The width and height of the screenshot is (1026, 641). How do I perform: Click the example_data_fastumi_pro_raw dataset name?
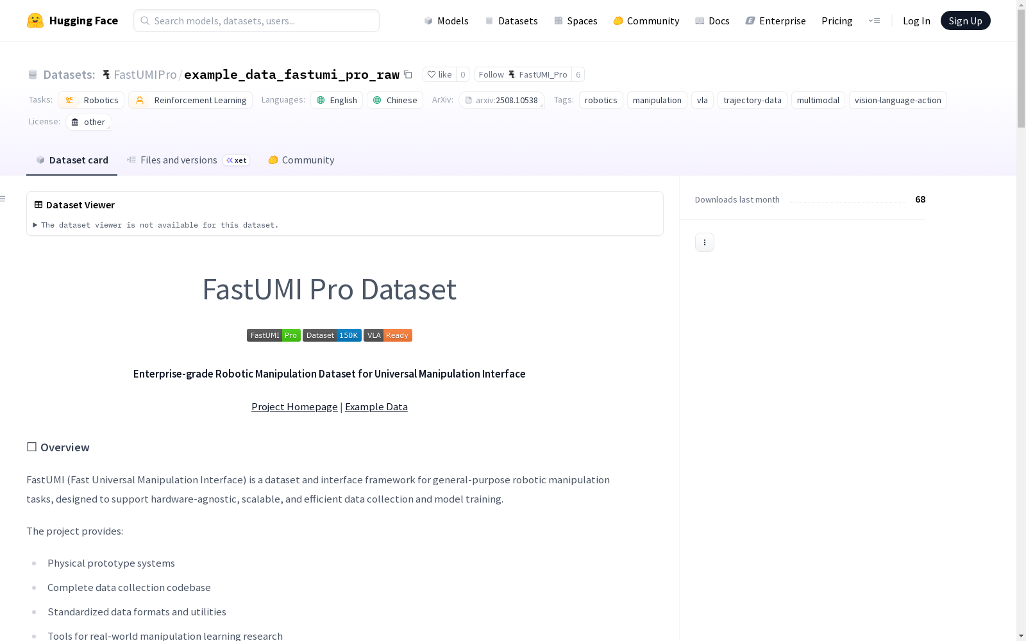pyautogui.click(x=292, y=74)
